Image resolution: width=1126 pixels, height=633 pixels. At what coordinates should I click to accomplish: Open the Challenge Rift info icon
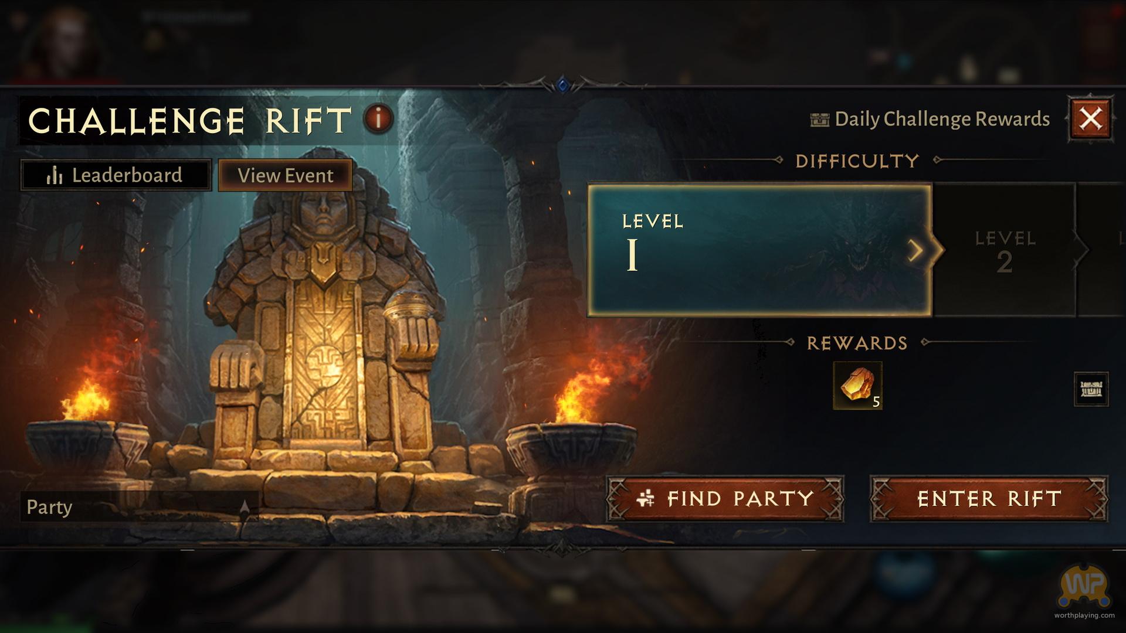click(x=378, y=118)
